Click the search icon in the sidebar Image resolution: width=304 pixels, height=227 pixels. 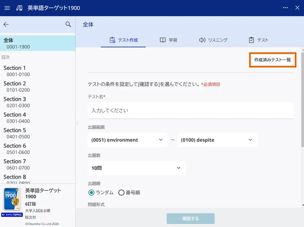(x=68, y=24)
